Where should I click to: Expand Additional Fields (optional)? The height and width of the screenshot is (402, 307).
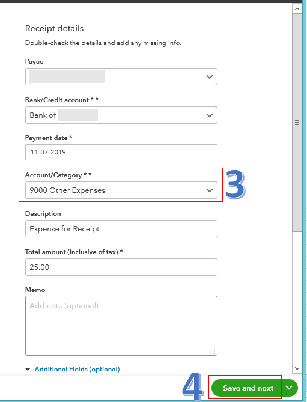click(x=73, y=369)
